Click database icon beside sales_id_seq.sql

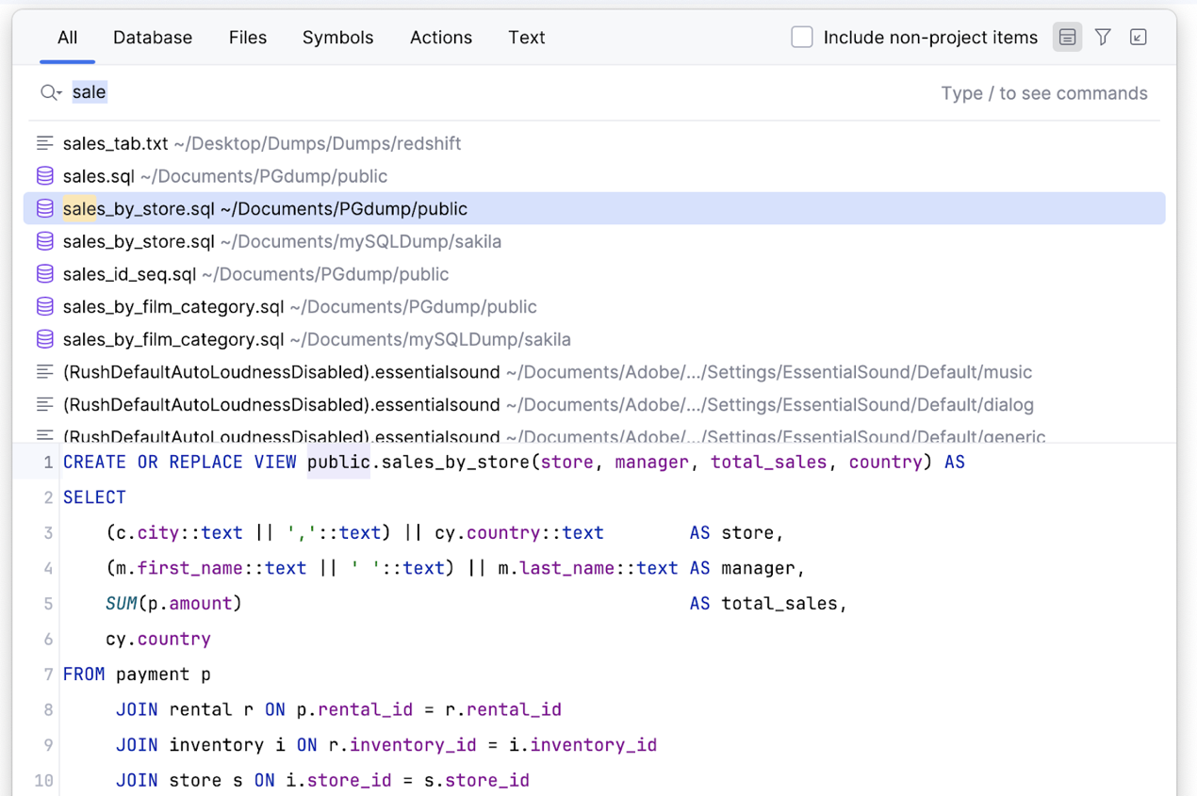coord(45,274)
